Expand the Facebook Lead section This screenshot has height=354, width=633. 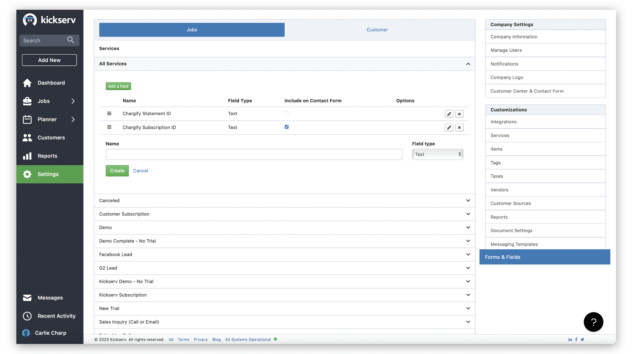coord(468,254)
